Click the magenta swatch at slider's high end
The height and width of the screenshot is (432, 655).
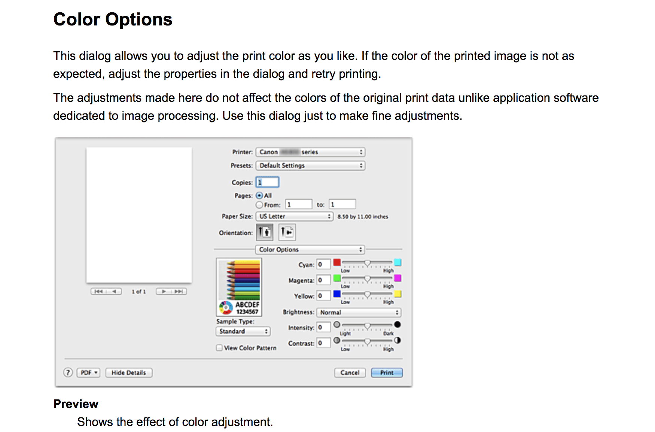point(397,278)
